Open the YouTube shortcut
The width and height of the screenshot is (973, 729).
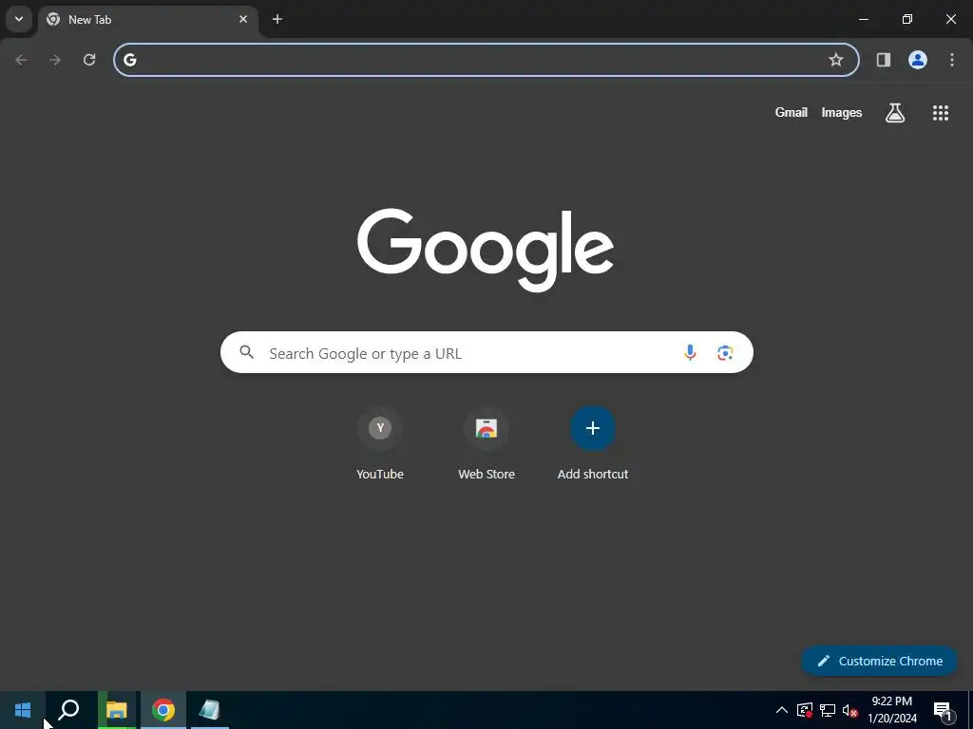pyautogui.click(x=380, y=442)
